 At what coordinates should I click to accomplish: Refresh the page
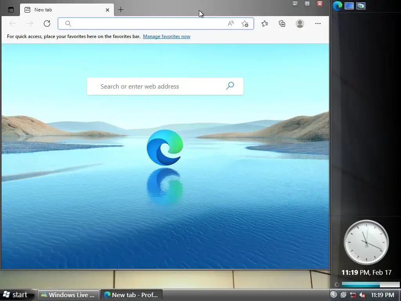47,24
